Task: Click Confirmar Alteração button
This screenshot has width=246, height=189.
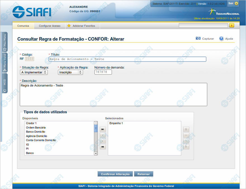Action: [x=115, y=174]
